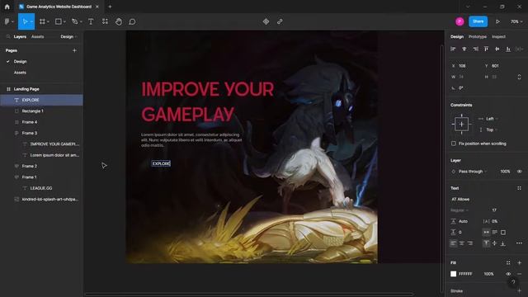Open text style options icon

pyautogui.click(x=519, y=188)
